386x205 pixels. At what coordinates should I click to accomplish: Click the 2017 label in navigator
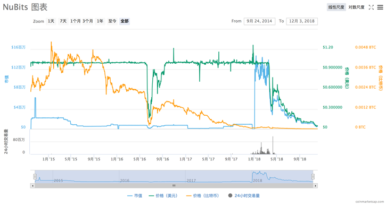(191, 181)
